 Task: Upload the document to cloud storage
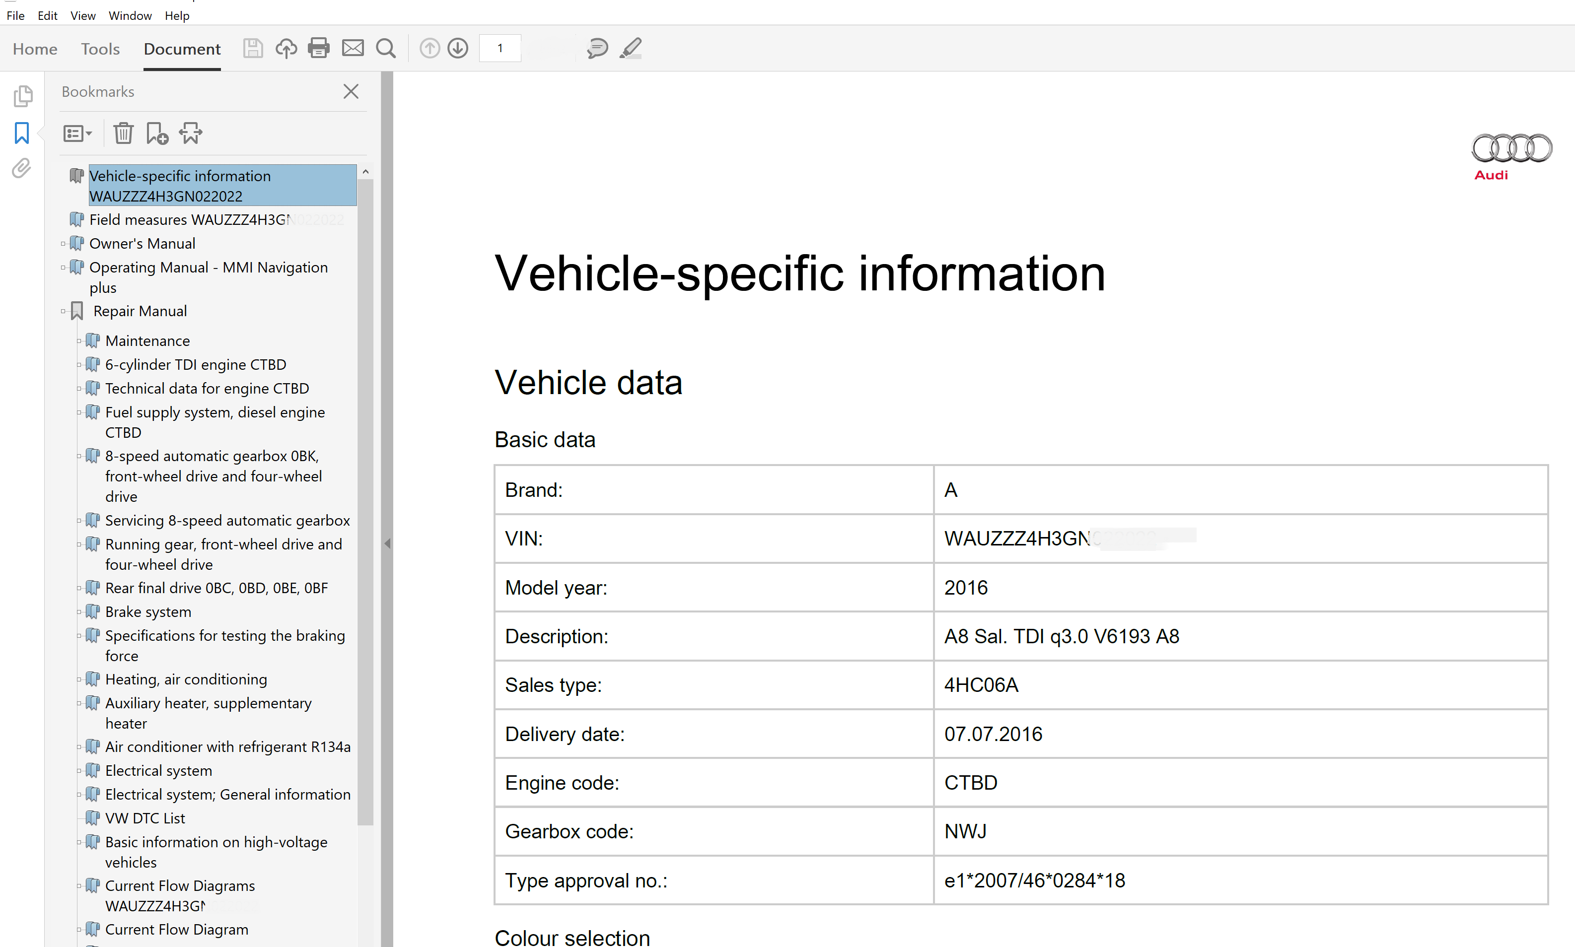[286, 48]
